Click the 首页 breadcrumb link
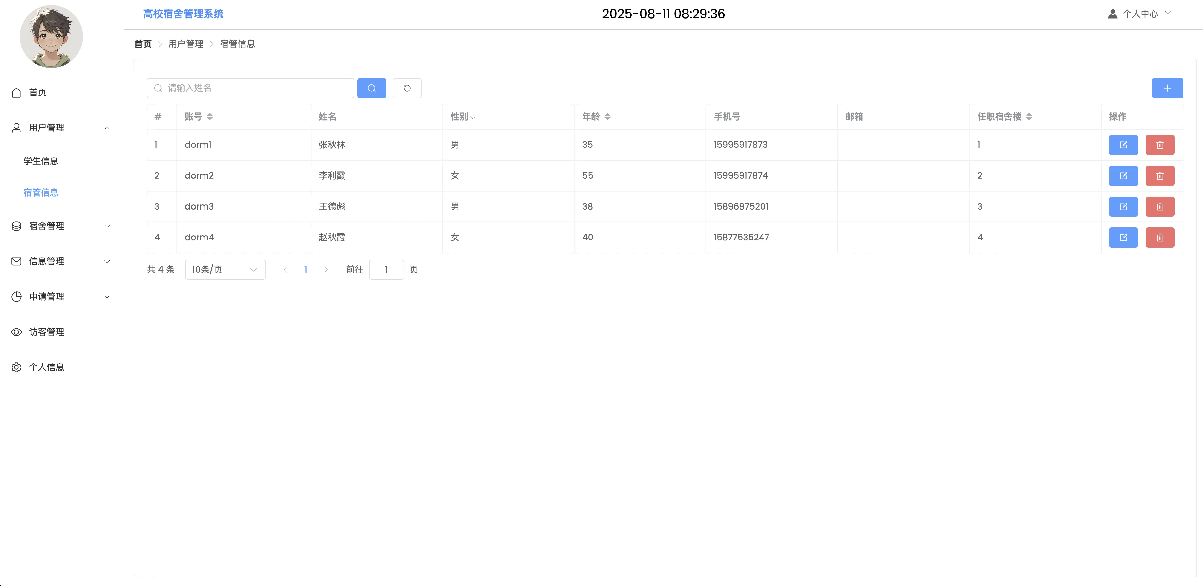Screen dimensions: 1203x586 [143, 44]
